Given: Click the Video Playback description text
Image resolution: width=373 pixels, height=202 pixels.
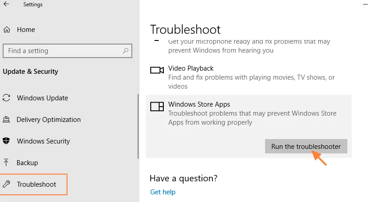Looking at the screenshot, I should pos(252,81).
